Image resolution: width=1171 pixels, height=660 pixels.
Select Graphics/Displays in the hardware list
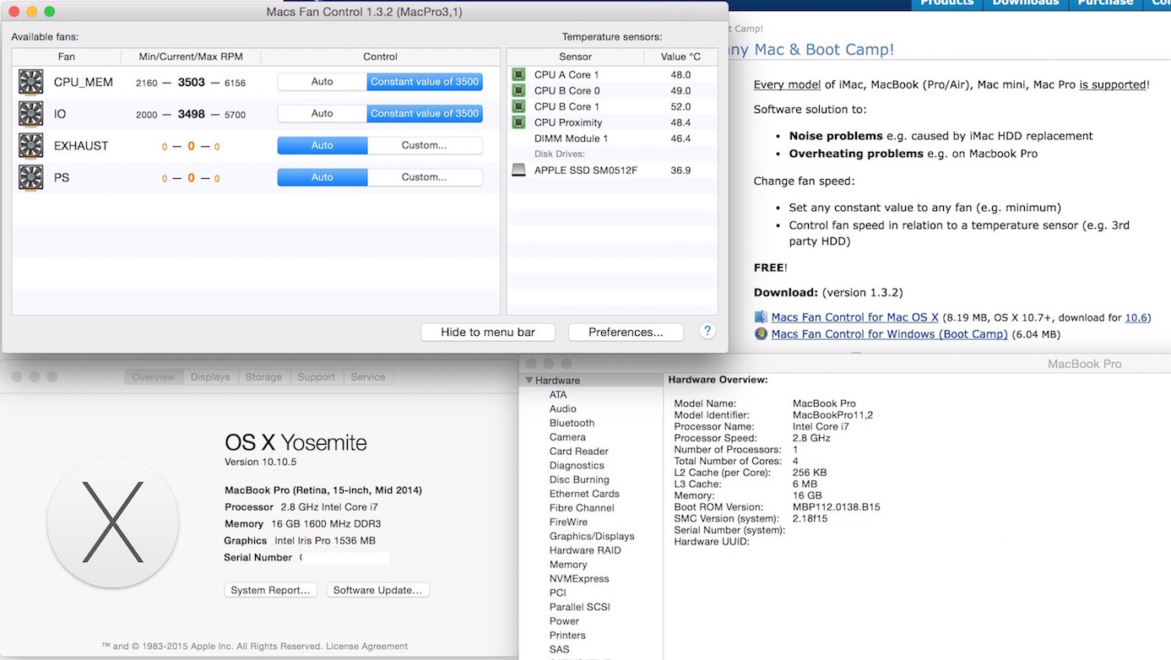591,536
